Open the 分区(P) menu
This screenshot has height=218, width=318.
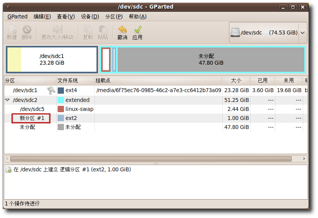coord(114,16)
